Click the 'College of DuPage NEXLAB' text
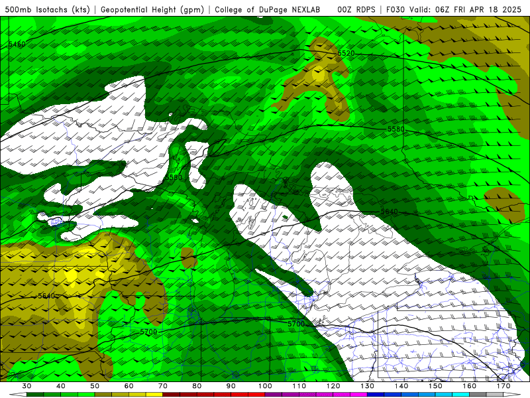This screenshot has height=398, width=530. (268, 10)
